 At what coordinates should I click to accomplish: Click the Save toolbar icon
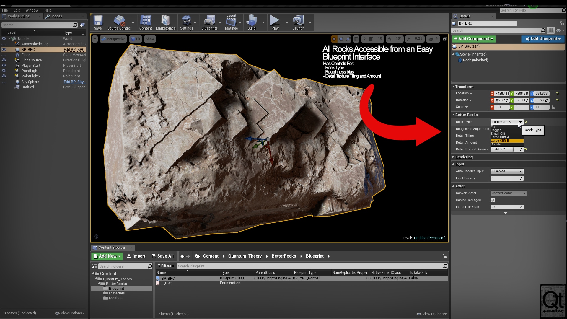[x=98, y=22]
